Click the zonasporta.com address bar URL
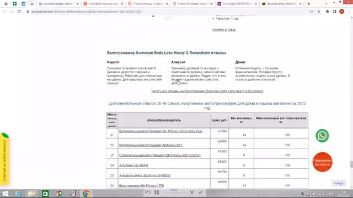 (86, 12)
